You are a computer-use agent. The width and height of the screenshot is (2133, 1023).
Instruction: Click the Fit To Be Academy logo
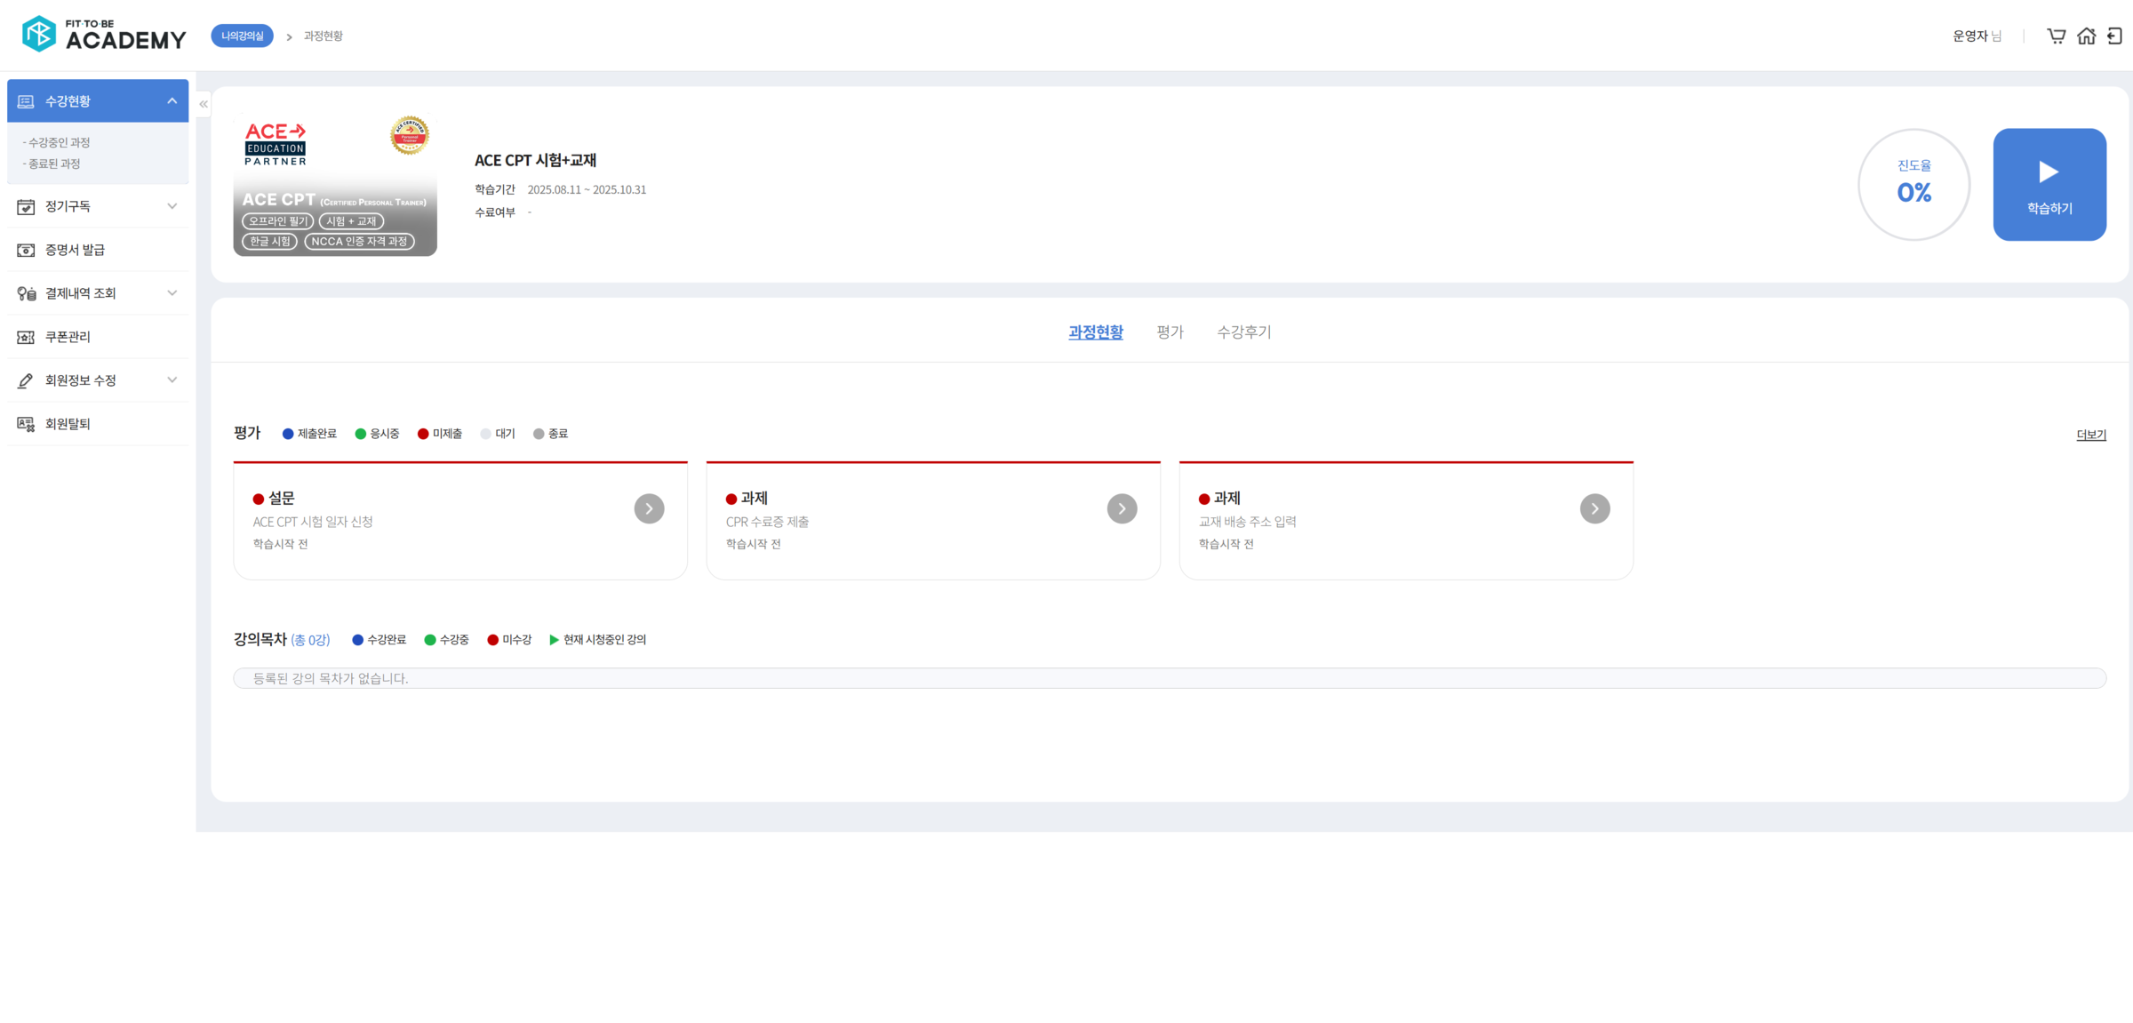click(x=104, y=35)
